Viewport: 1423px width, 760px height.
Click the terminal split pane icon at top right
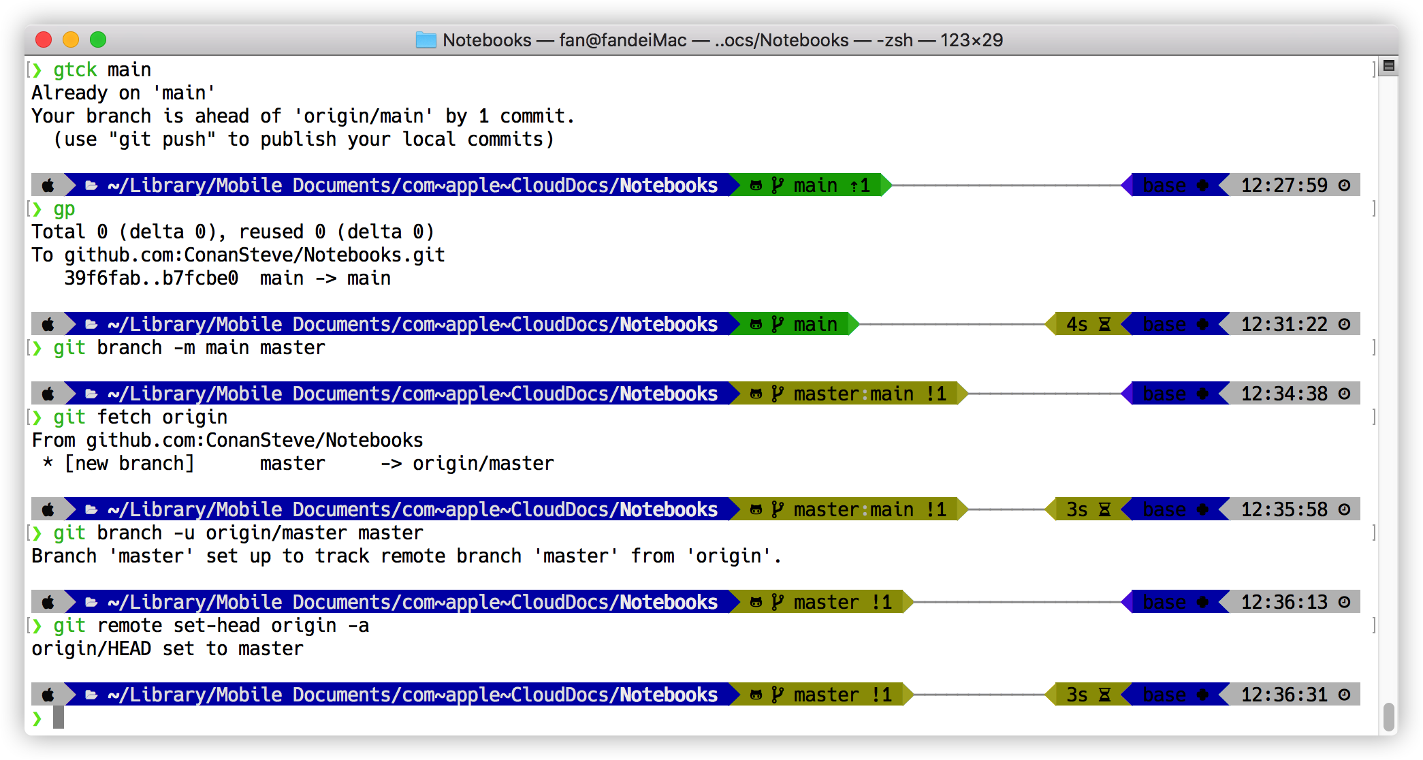1389,66
